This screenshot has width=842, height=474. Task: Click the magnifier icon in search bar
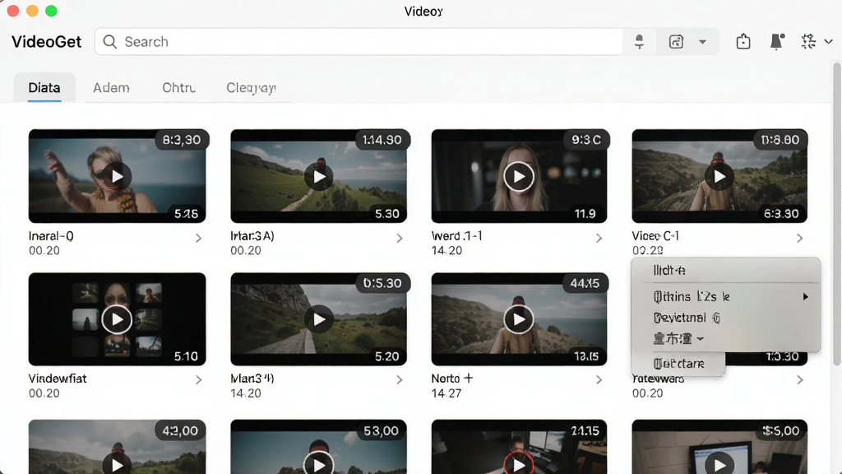click(109, 41)
